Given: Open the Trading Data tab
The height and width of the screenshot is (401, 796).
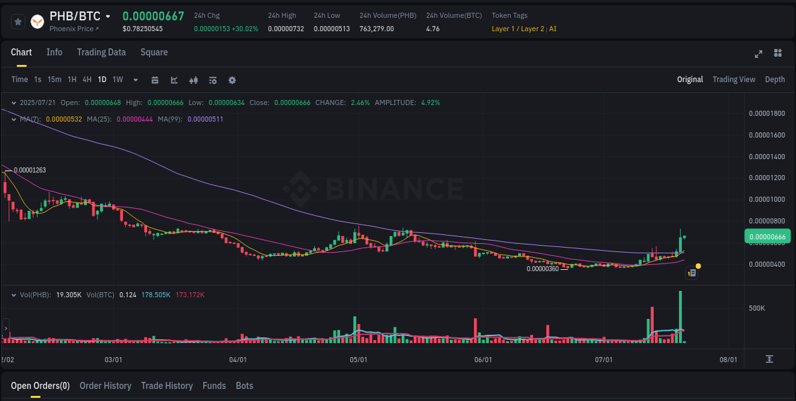Looking at the screenshot, I should 101,52.
